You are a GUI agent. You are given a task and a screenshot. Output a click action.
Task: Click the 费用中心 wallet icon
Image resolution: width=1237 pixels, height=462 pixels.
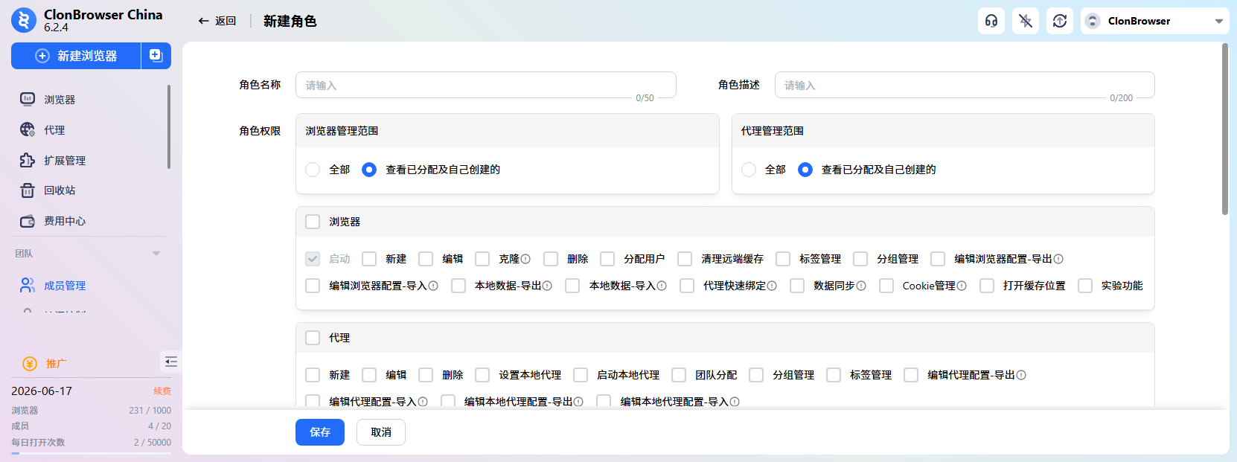[x=28, y=221]
